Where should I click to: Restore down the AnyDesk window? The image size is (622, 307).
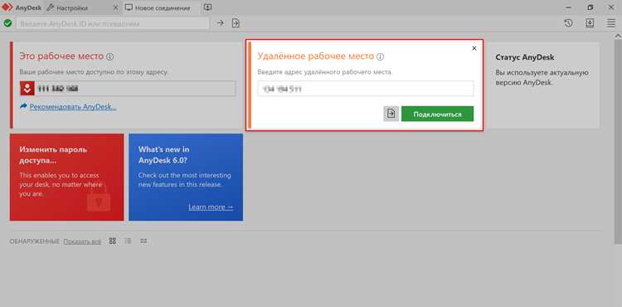pos(590,7)
